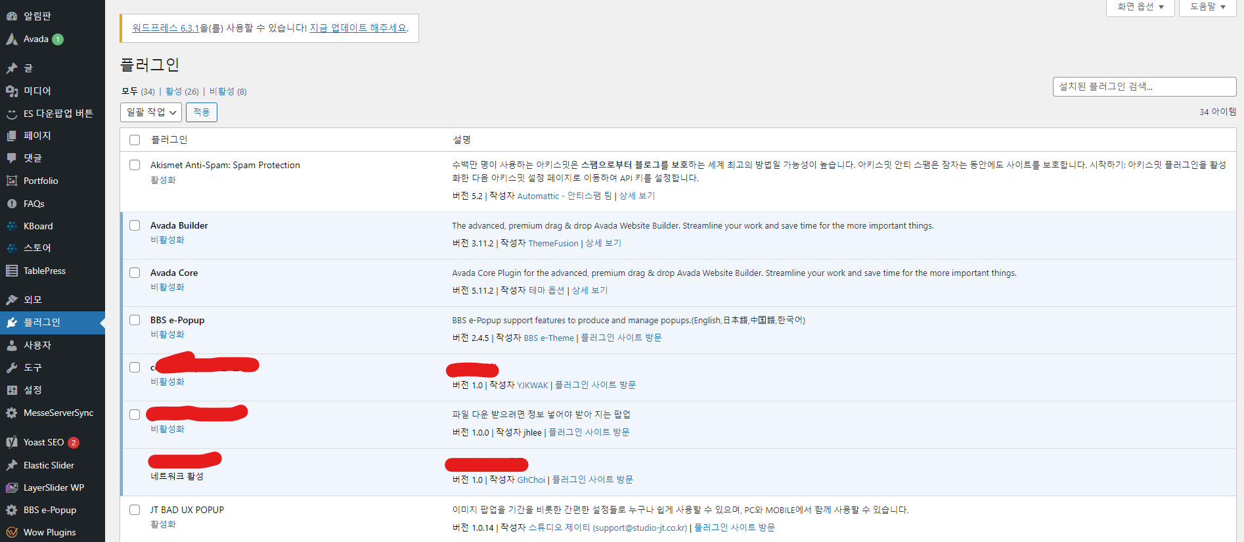Click the Avada logo icon in sidebar
The width and height of the screenshot is (1244, 542).
click(x=12, y=39)
